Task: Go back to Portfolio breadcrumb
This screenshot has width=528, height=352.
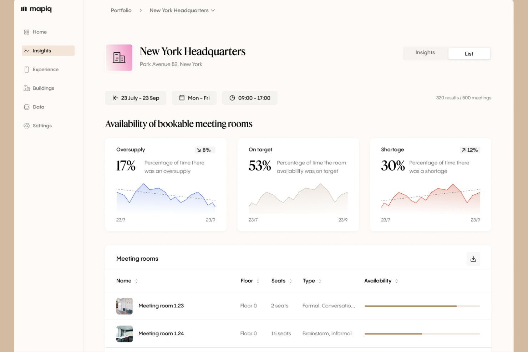Action: tap(121, 10)
